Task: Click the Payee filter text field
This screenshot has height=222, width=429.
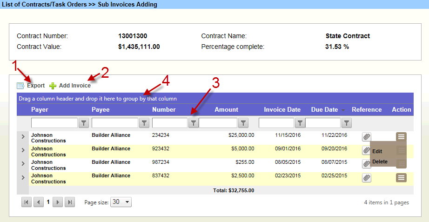Action: coord(114,123)
